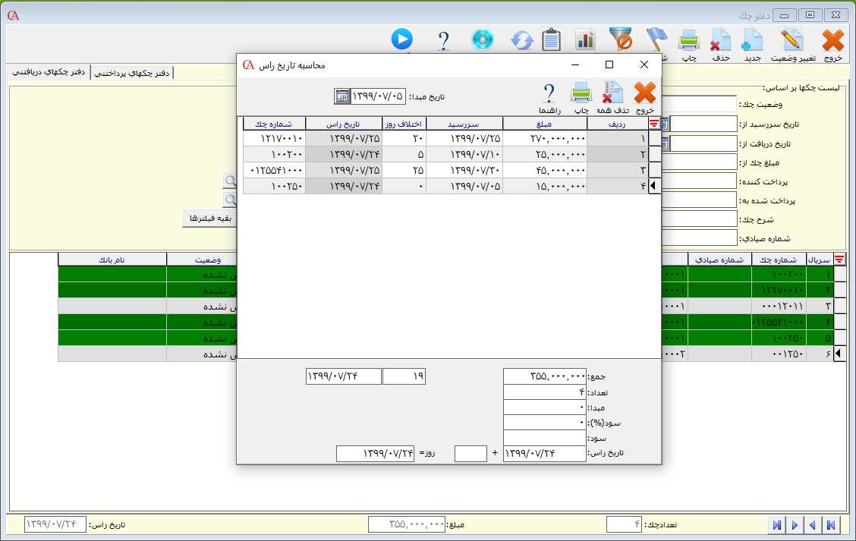Open filter menu on ردیف column header

pyautogui.click(x=654, y=124)
